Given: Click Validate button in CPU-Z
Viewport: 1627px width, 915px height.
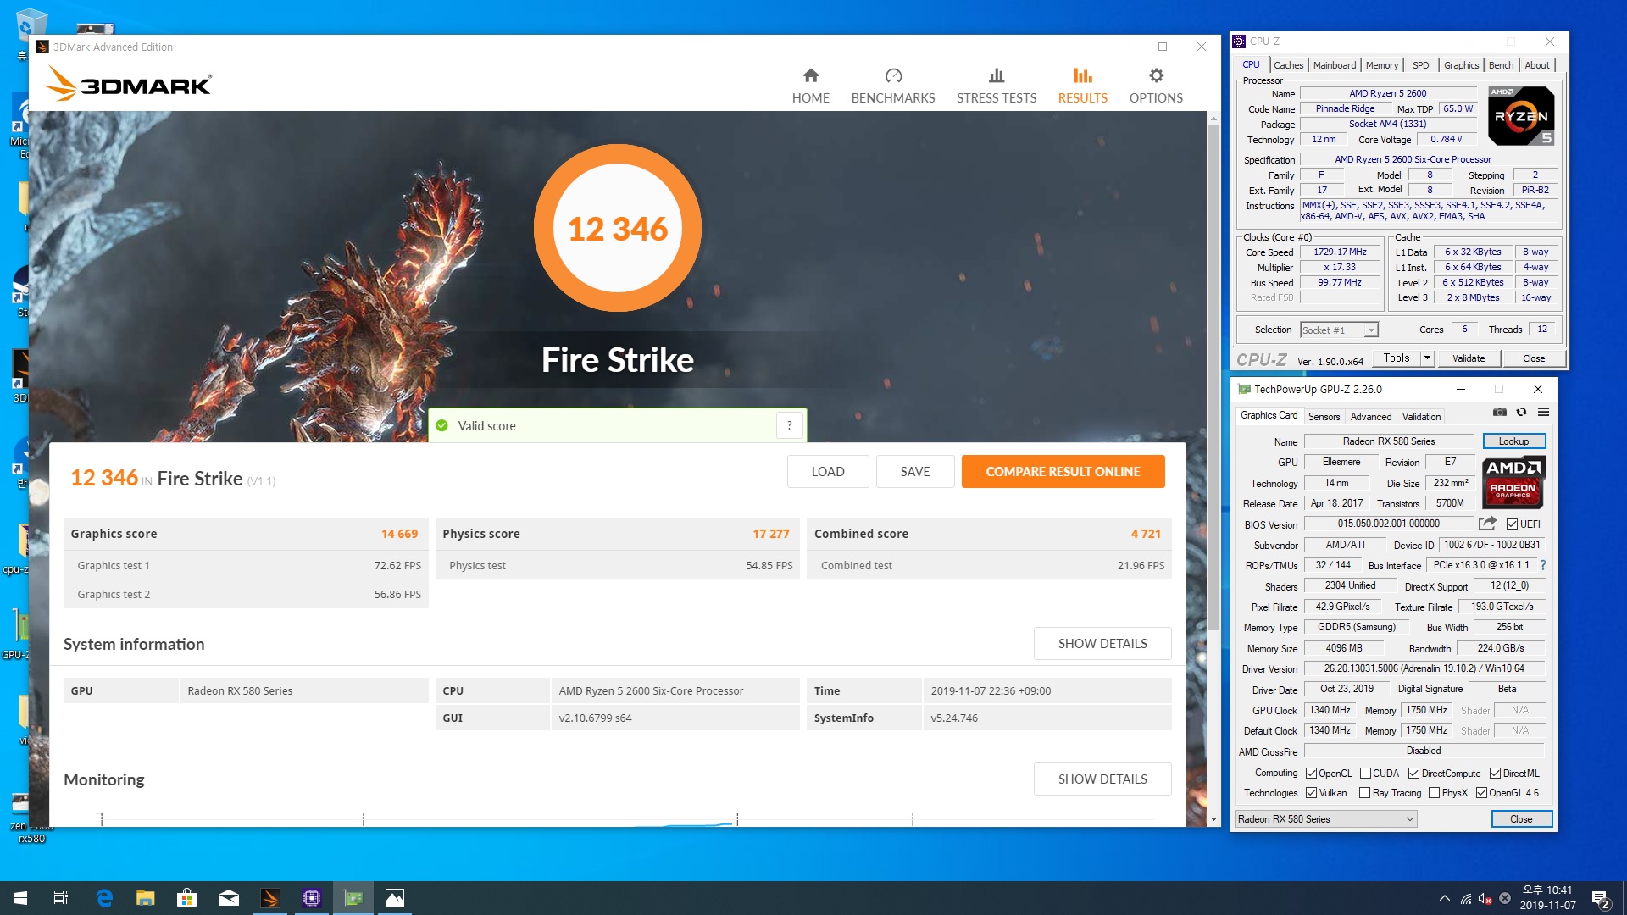Looking at the screenshot, I should [1469, 358].
